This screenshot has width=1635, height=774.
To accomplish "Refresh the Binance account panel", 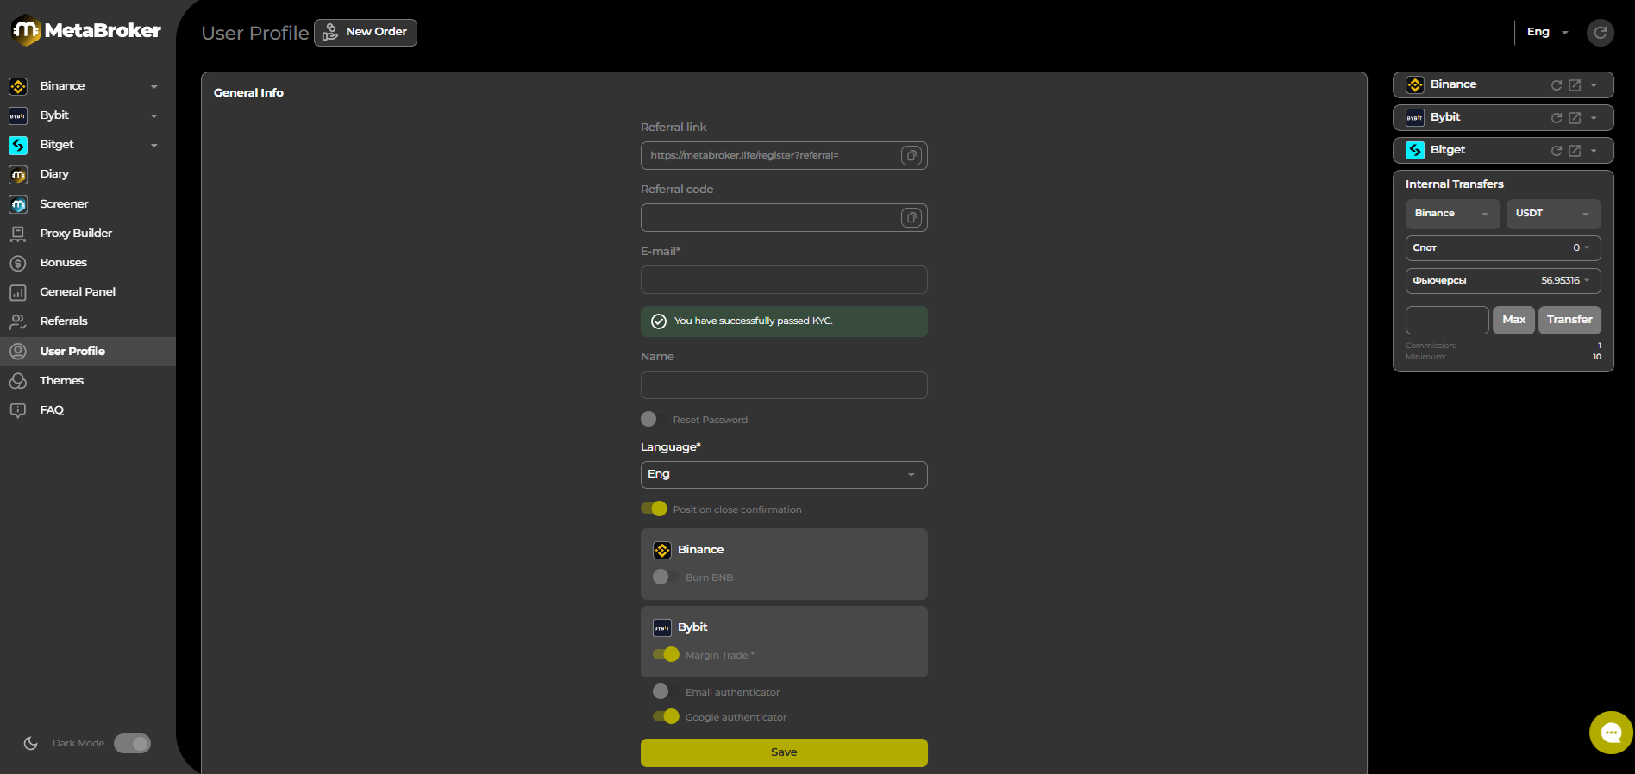I will 1557,85.
